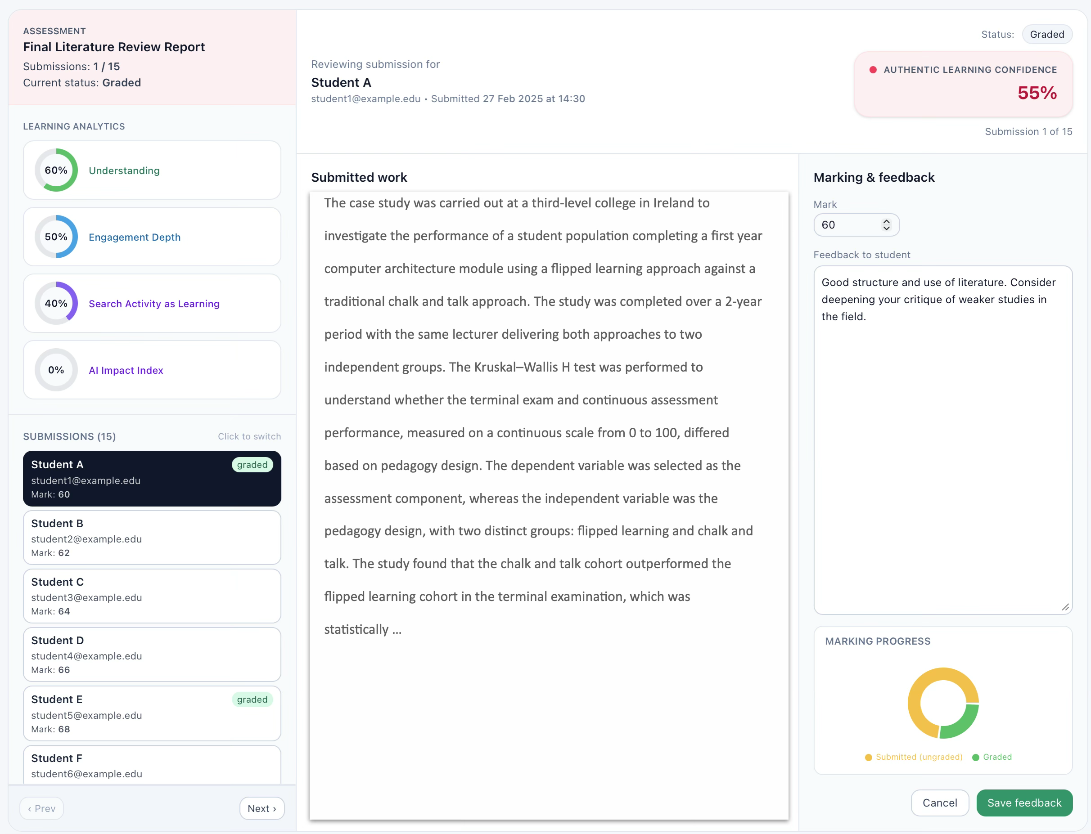Select Student E graded submission
1091x834 pixels.
(152, 713)
